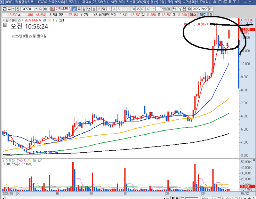This screenshot has width=256, height=199.
Task: Switch to weekly (주) chart period
Action: 79,9
